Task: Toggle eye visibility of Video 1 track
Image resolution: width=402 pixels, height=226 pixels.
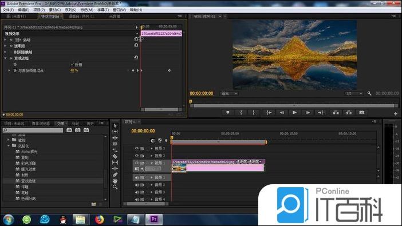Action: click(137, 162)
